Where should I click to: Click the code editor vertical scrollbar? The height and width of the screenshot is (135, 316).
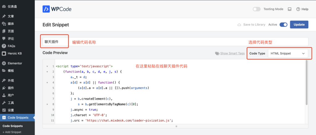point(306,82)
